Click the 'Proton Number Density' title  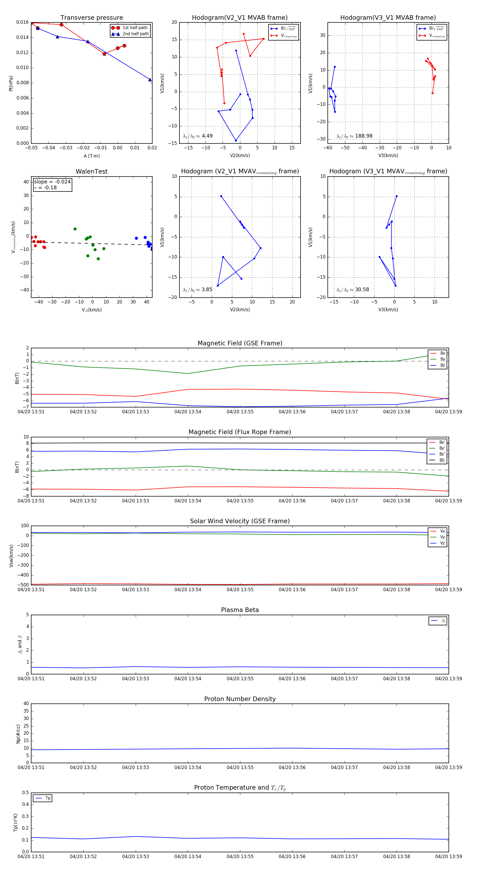pyautogui.click(x=240, y=699)
